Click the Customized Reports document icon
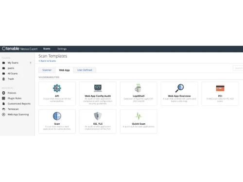Screen dimensions: 243x182 coord(3,104)
